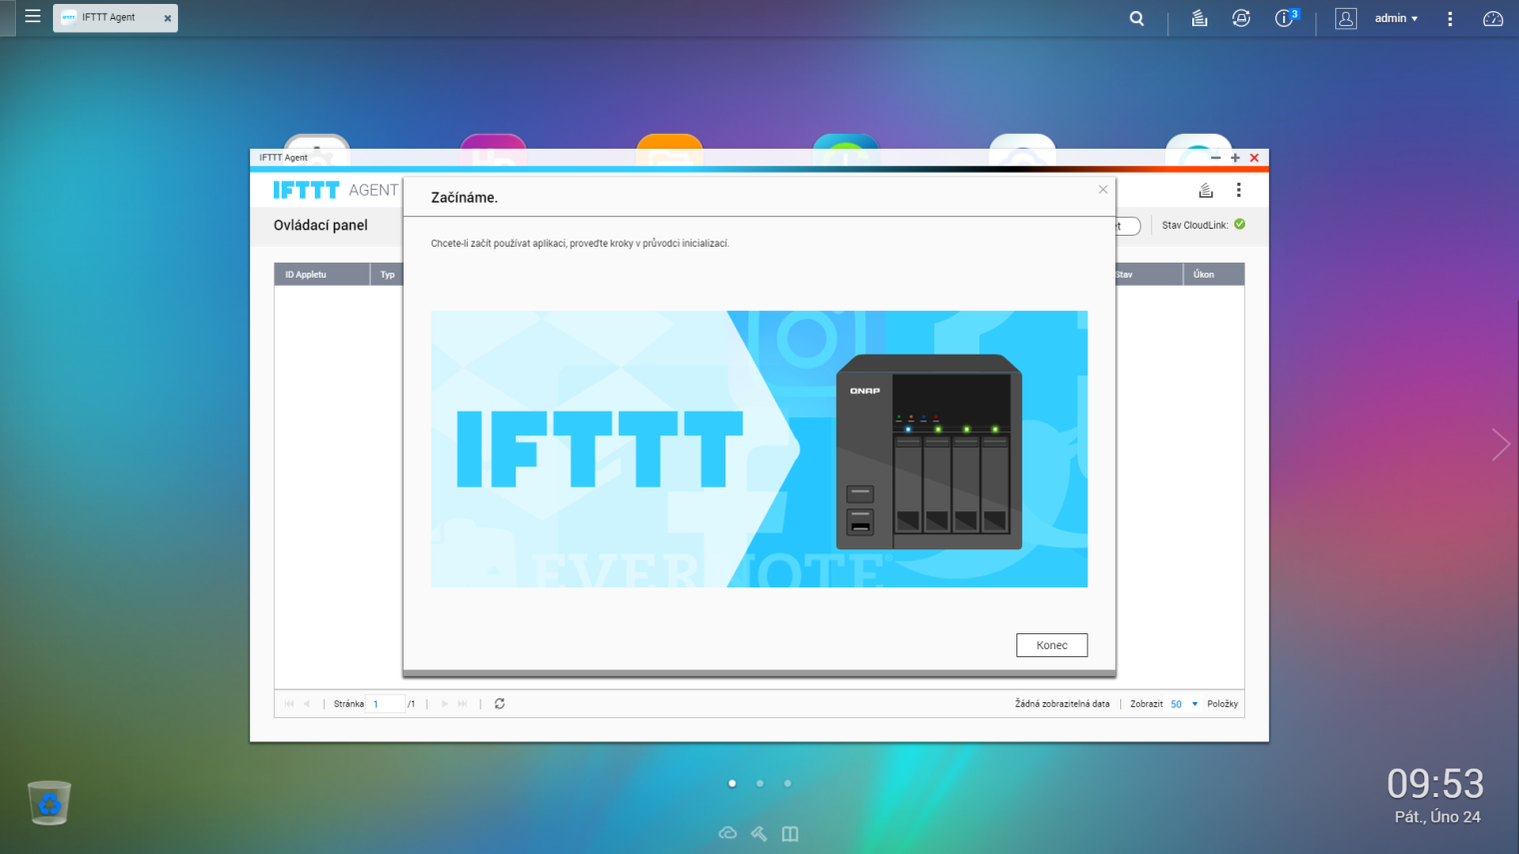This screenshot has width=1519, height=854.
Task: Click the Úkon column header
Action: click(x=1213, y=275)
